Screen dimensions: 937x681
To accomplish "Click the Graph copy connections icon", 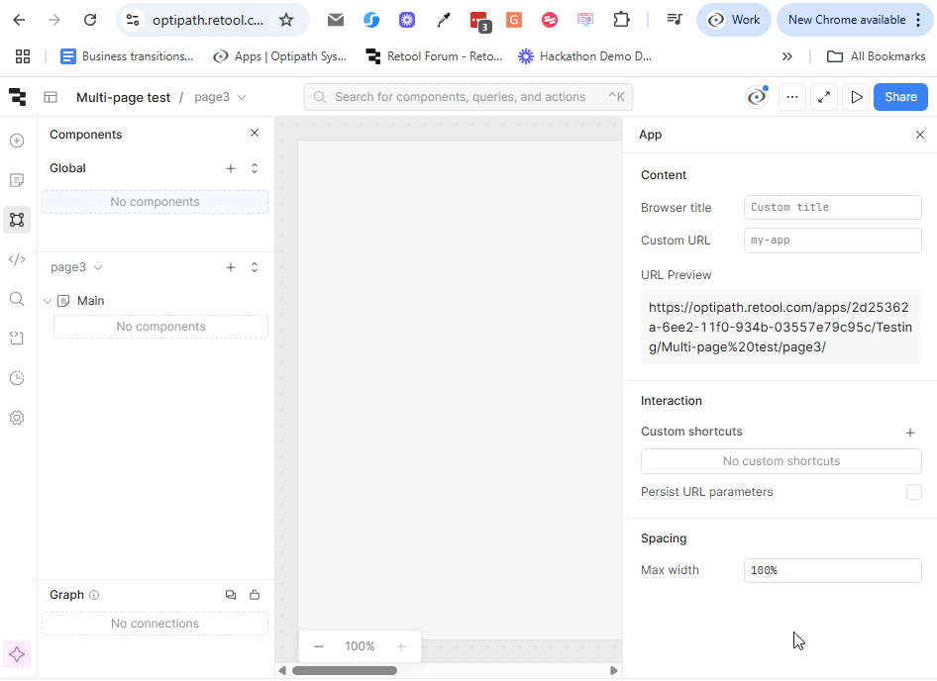I will (x=231, y=595).
